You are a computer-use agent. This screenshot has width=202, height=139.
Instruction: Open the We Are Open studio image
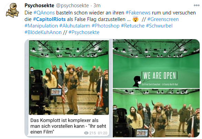point(156,64)
